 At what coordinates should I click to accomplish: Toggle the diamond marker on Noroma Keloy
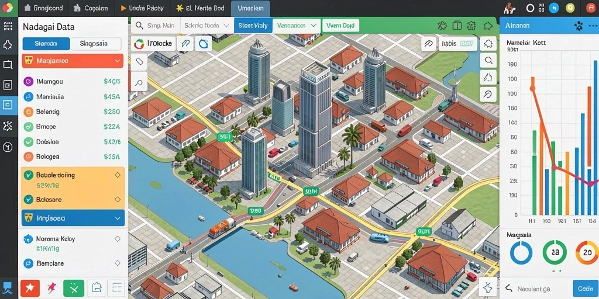117,239
